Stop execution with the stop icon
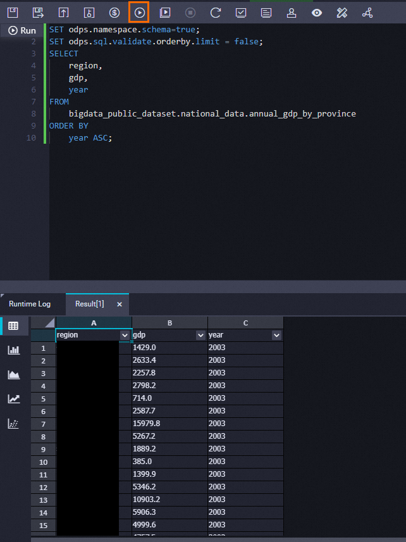Viewport: 406px width, 542px height. 190,13
